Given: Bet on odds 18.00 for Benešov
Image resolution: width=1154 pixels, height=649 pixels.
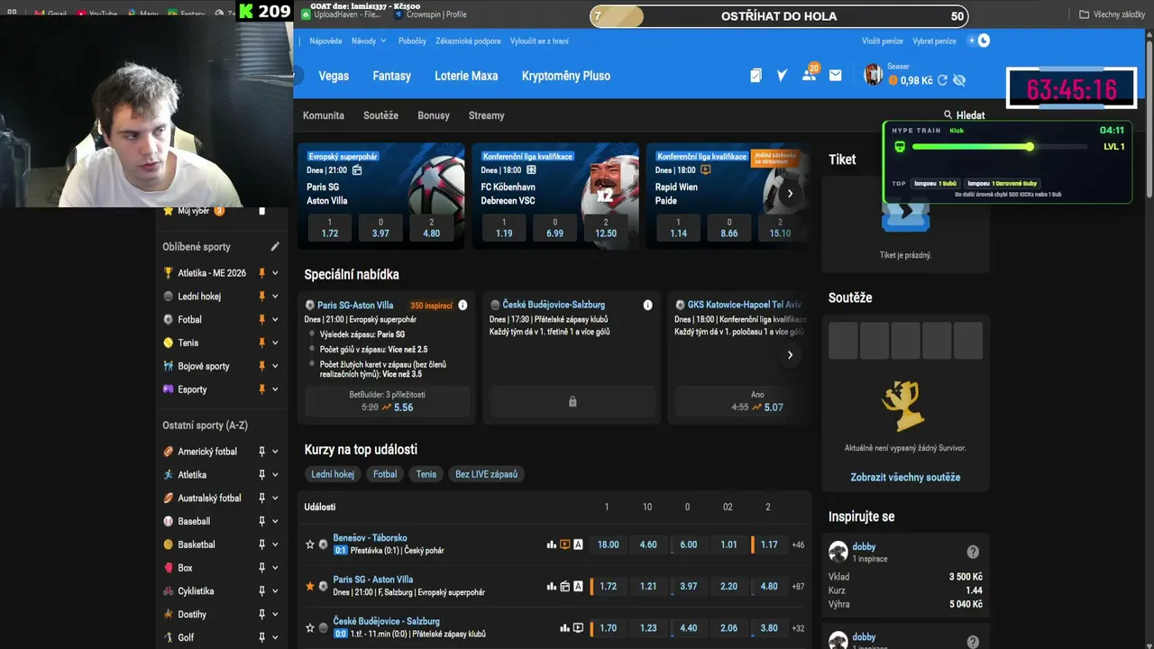Looking at the screenshot, I should [609, 544].
